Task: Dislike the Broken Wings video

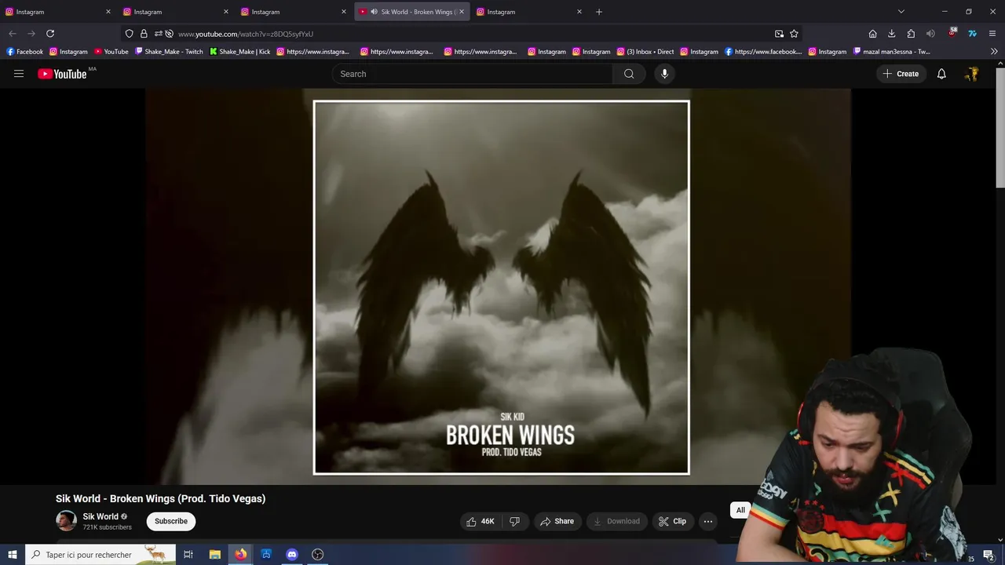Action: coord(515,521)
